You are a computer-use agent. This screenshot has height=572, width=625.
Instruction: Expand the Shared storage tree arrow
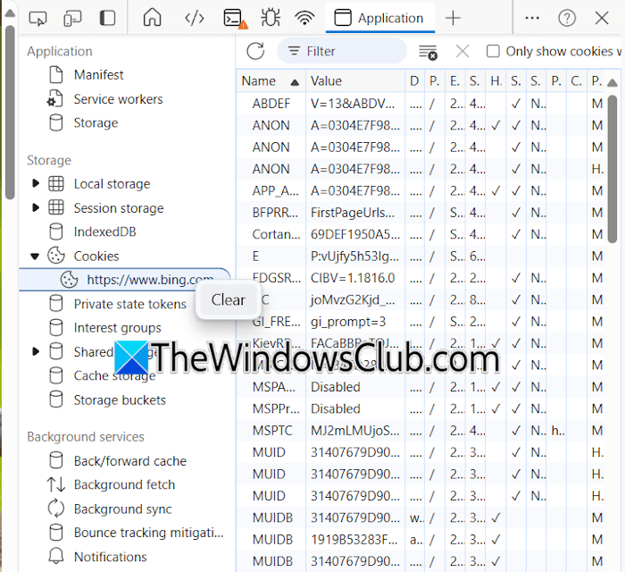[x=36, y=351]
